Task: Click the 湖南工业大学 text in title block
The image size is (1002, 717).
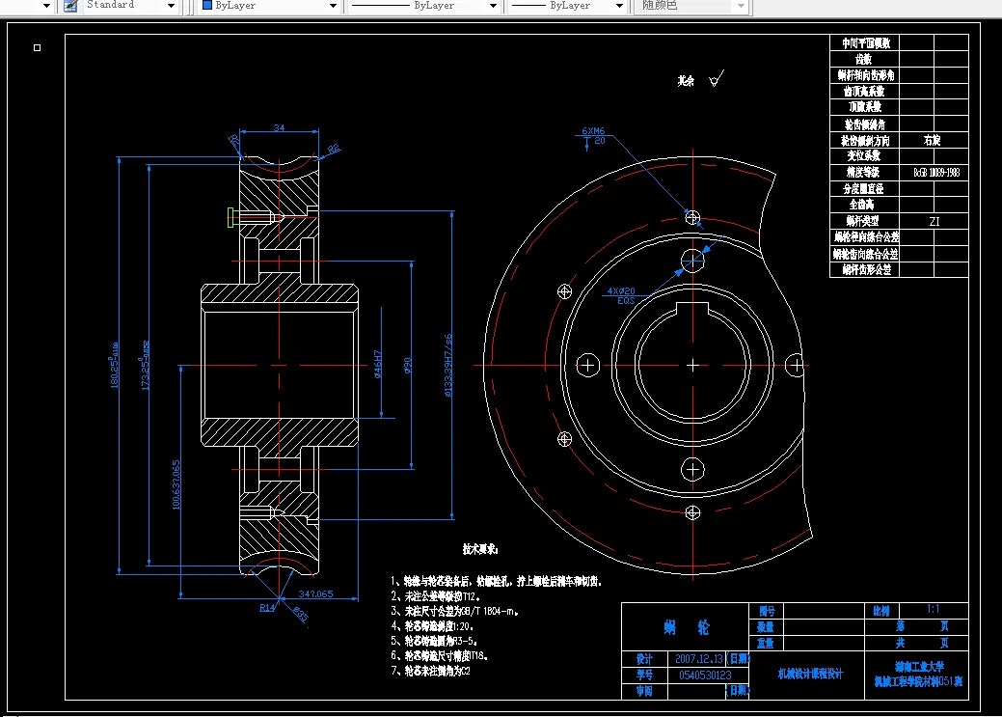Action: pyautogui.click(x=919, y=667)
